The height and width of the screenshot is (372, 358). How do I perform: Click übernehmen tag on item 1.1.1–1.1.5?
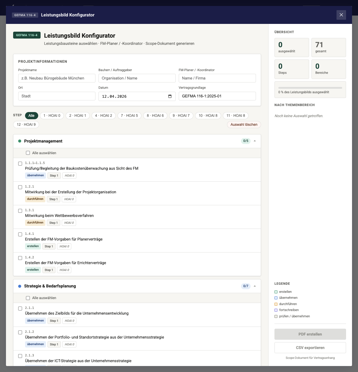pos(36,175)
